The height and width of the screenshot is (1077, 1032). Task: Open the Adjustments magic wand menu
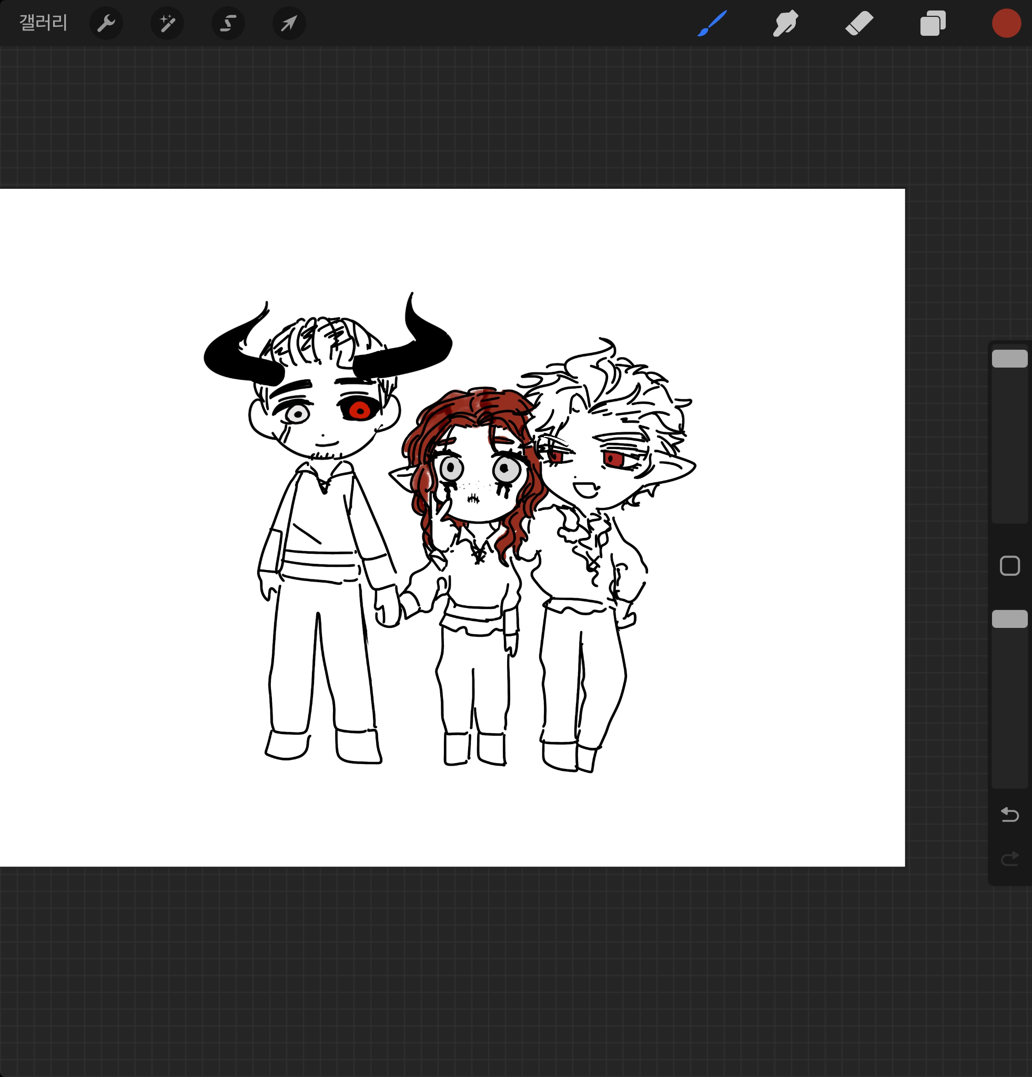(x=167, y=23)
